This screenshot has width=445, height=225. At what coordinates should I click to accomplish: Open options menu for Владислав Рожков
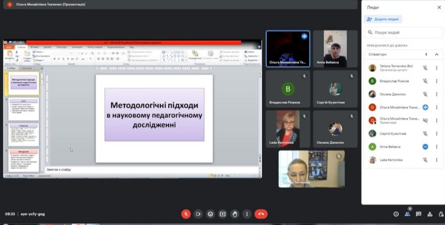click(436, 81)
